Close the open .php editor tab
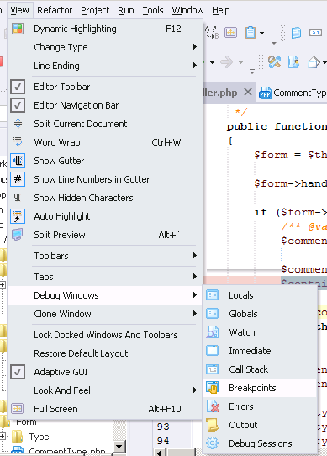 pyautogui.click(x=248, y=93)
